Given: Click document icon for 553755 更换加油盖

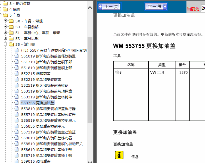Looking at the screenshot, I should (x=17, y=103).
